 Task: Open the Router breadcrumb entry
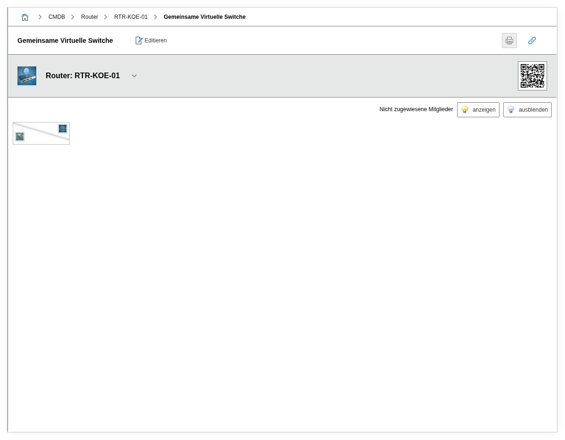pos(90,17)
